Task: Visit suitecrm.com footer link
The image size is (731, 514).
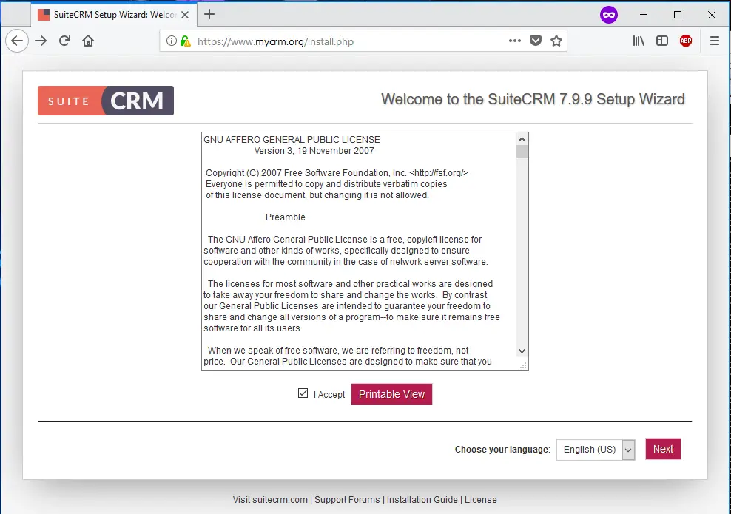Action: pos(270,500)
